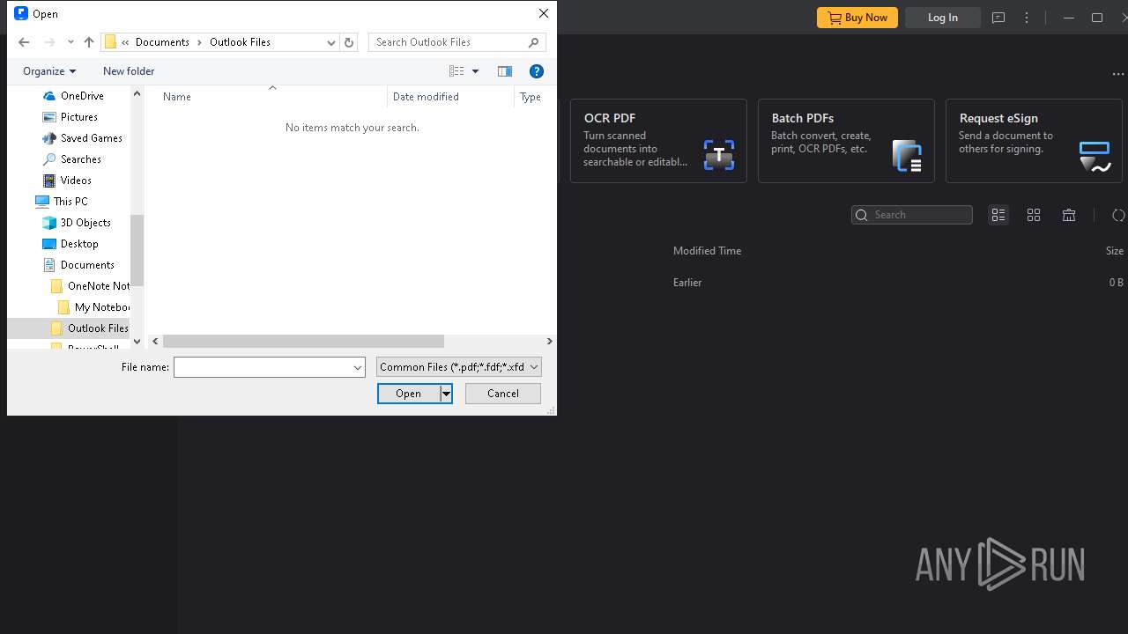Expand the address bar history dropdown
The image size is (1128, 634).
pos(331,42)
